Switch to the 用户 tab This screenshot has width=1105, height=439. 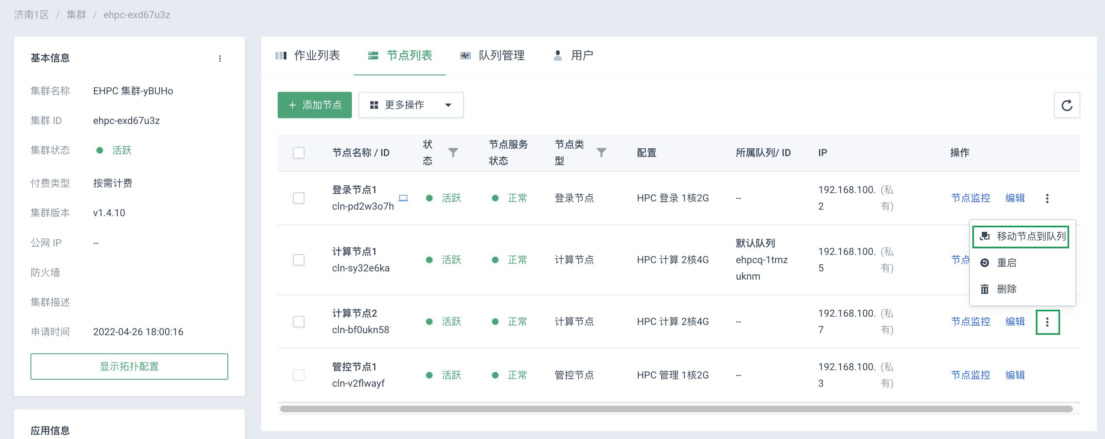pyautogui.click(x=573, y=55)
